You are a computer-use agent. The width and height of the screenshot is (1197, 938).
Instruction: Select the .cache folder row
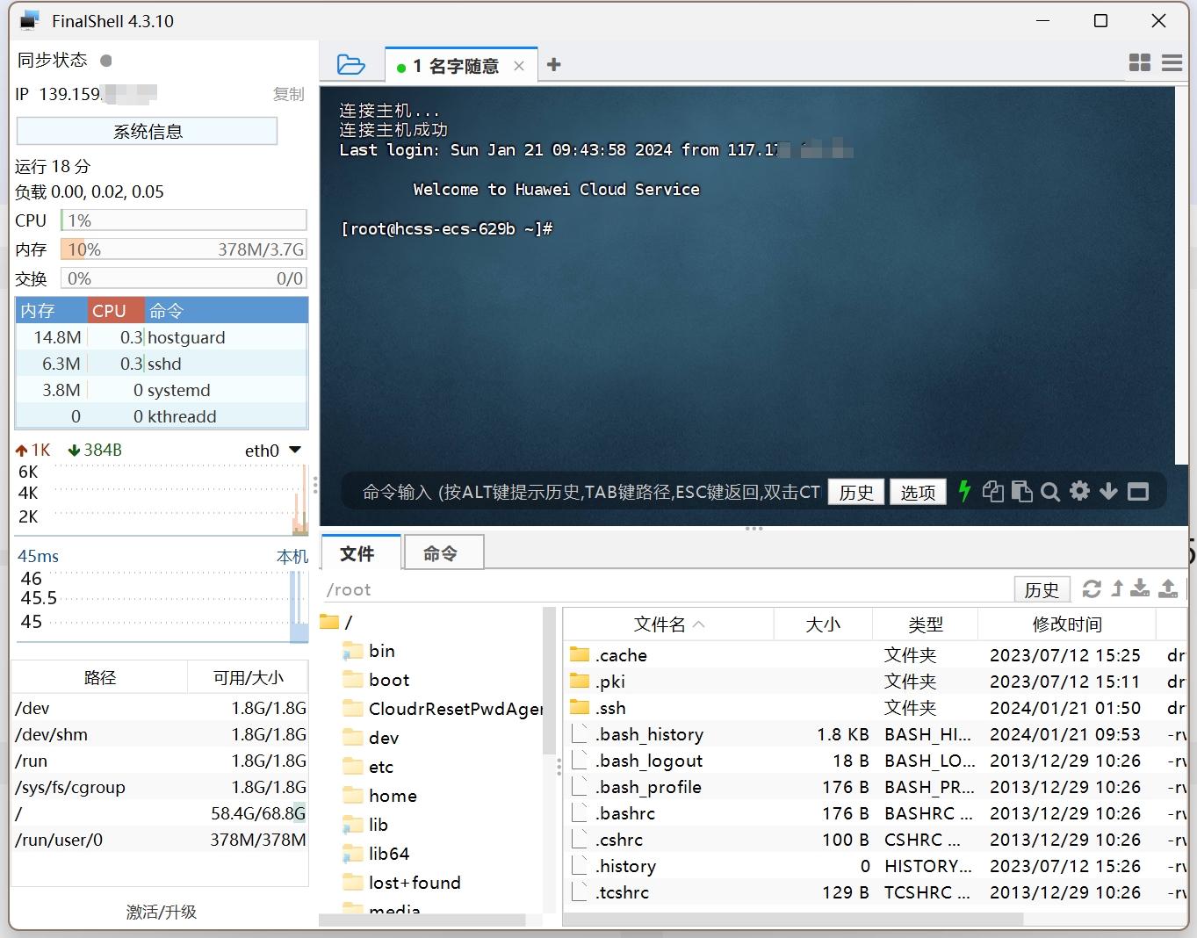tap(875, 655)
